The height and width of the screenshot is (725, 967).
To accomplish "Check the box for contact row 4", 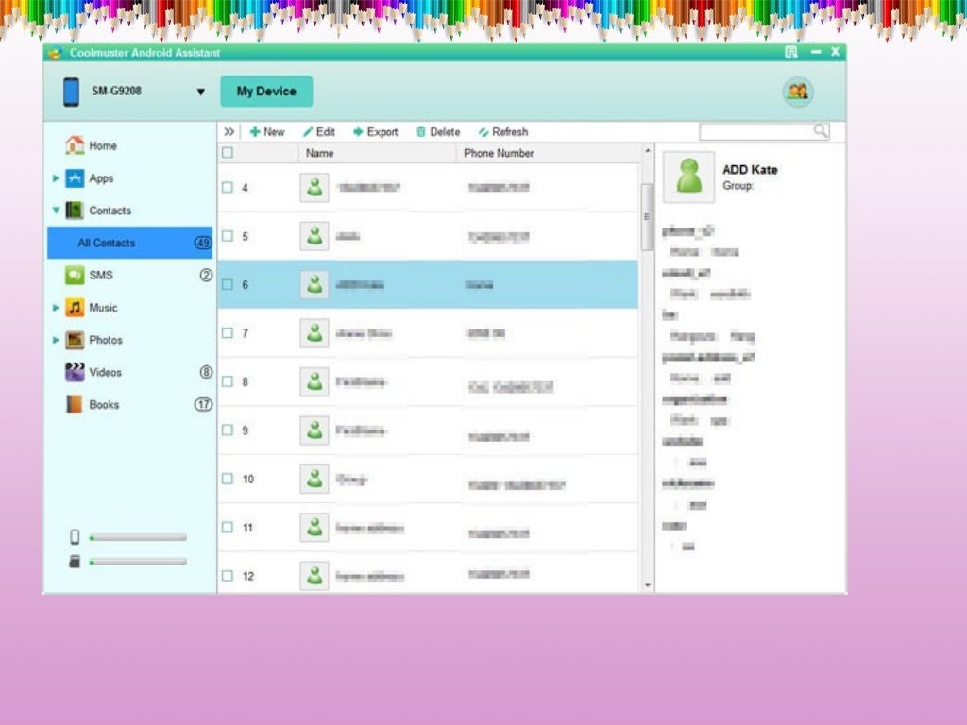I will [x=228, y=188].
